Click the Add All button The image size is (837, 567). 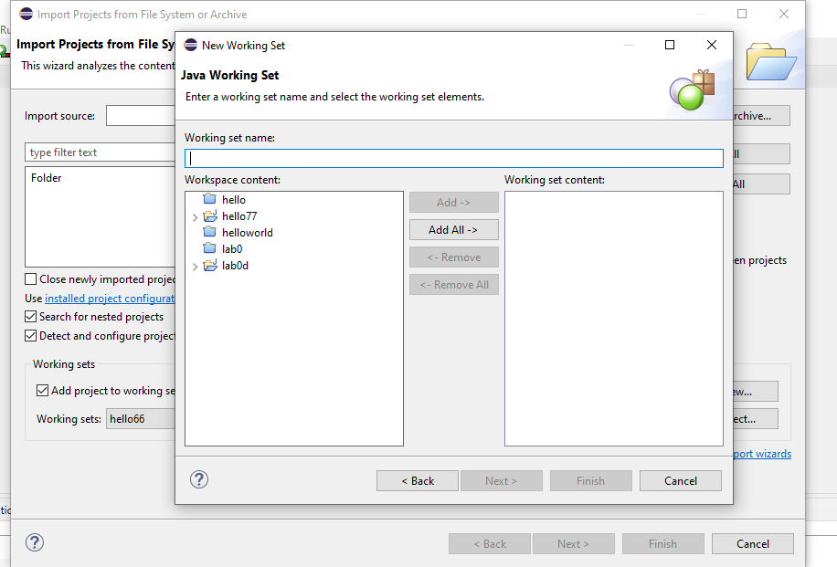point(453,229)
